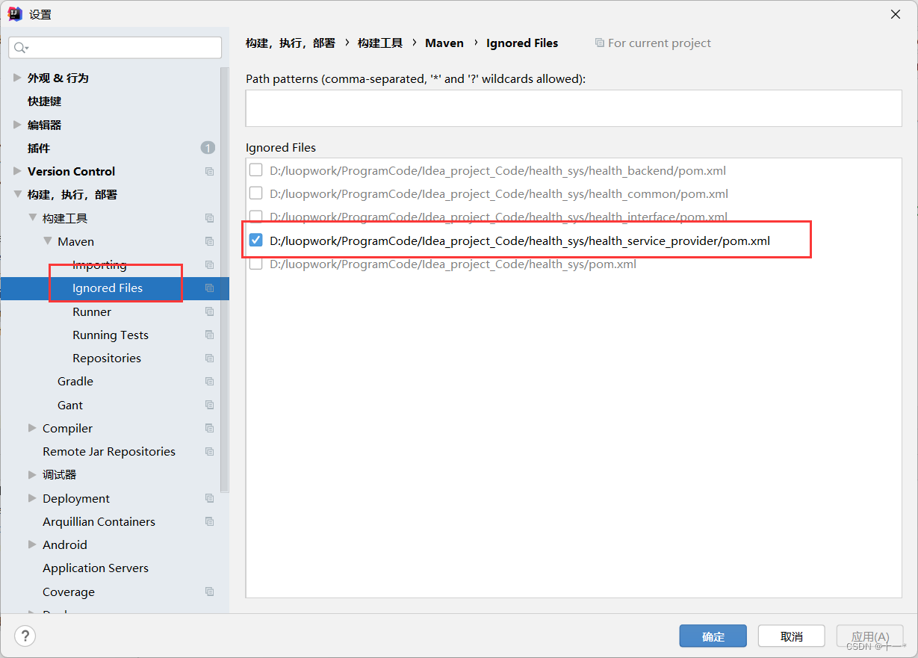Click the 确定 button
918x658 pixels.
(713, 636)
